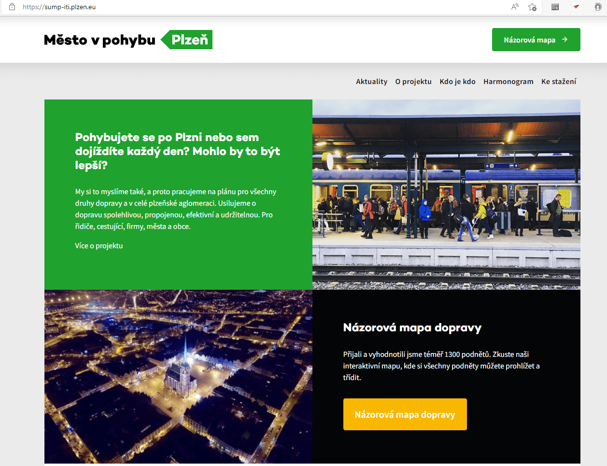Click the lock site-info icon
The height and width of the screenshot is (466, 607).
click(x=12, y=7)
